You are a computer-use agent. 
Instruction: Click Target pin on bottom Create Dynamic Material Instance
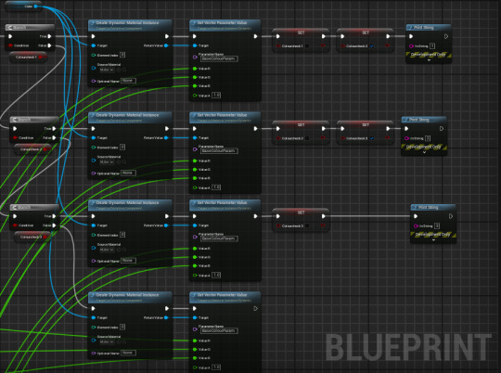[x=94, y=317]
